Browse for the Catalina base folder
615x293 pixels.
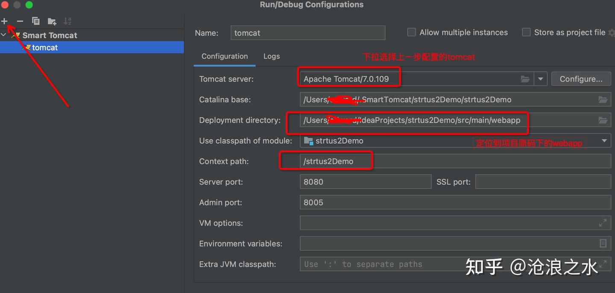(603, 100)
